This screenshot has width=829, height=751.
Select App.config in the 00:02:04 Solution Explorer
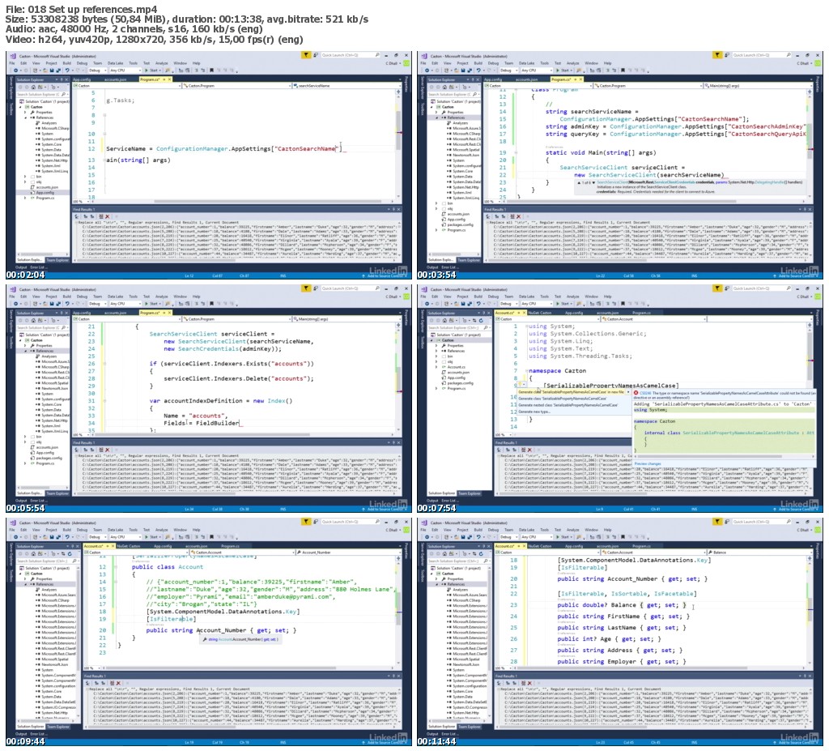45,193
